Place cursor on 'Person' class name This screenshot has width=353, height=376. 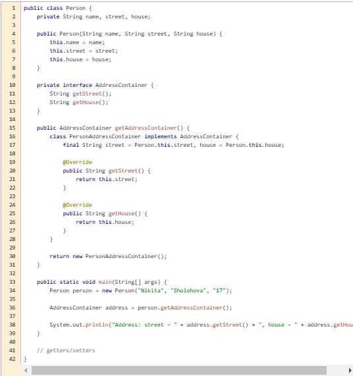coord(76,8)
